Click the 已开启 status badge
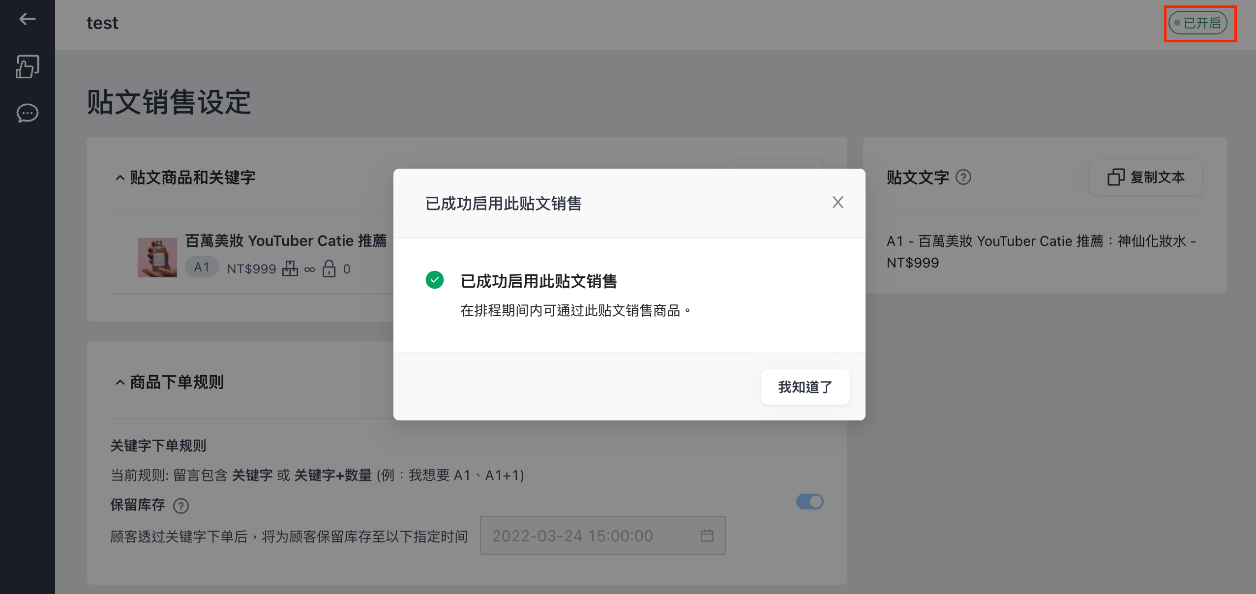The height and width of the screenshot is (594, 1256). [x=1197, y=23]
